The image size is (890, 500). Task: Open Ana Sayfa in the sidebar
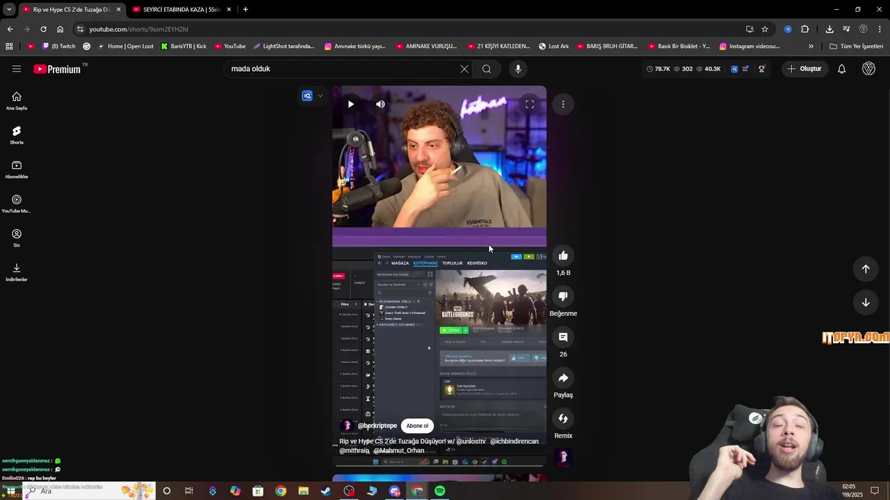point(17,101)
